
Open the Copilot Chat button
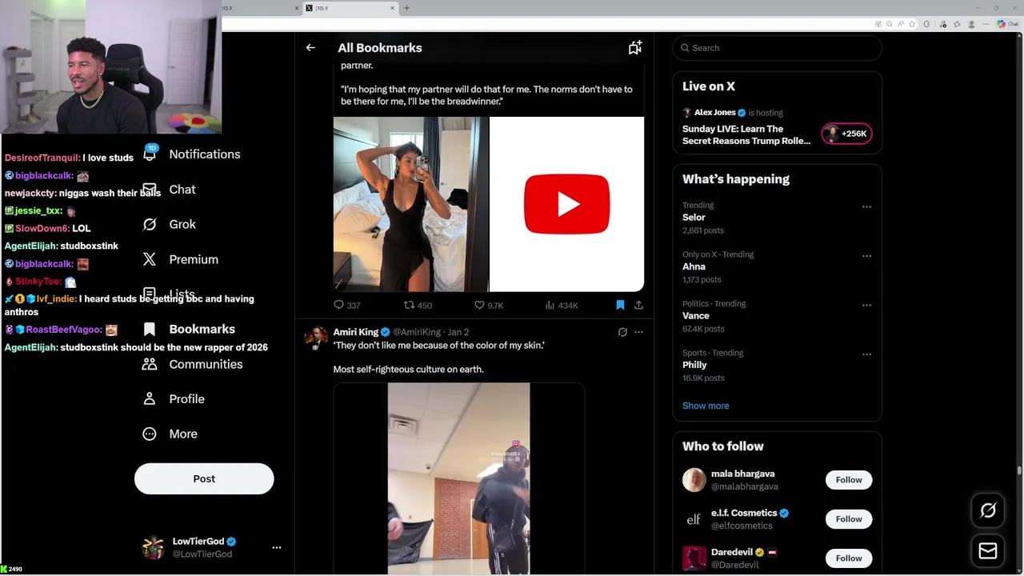pyautogui.click(x=1007, y=24)
